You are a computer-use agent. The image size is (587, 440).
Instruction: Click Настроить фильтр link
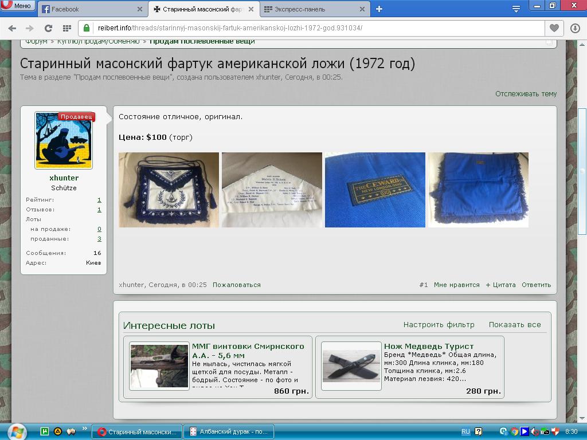pyautogui.click(x=439, y=325)
